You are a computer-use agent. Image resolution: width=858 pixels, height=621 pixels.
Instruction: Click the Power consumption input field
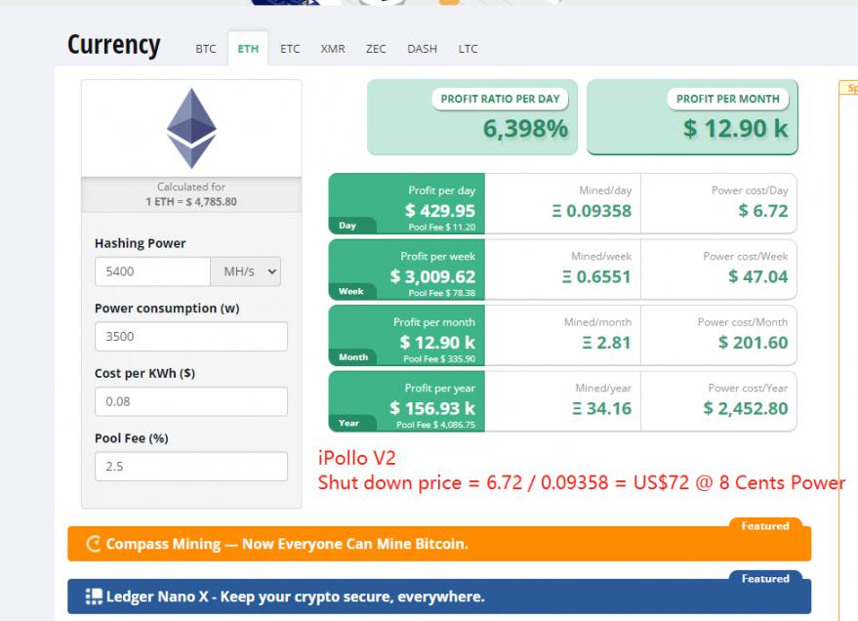191,337
